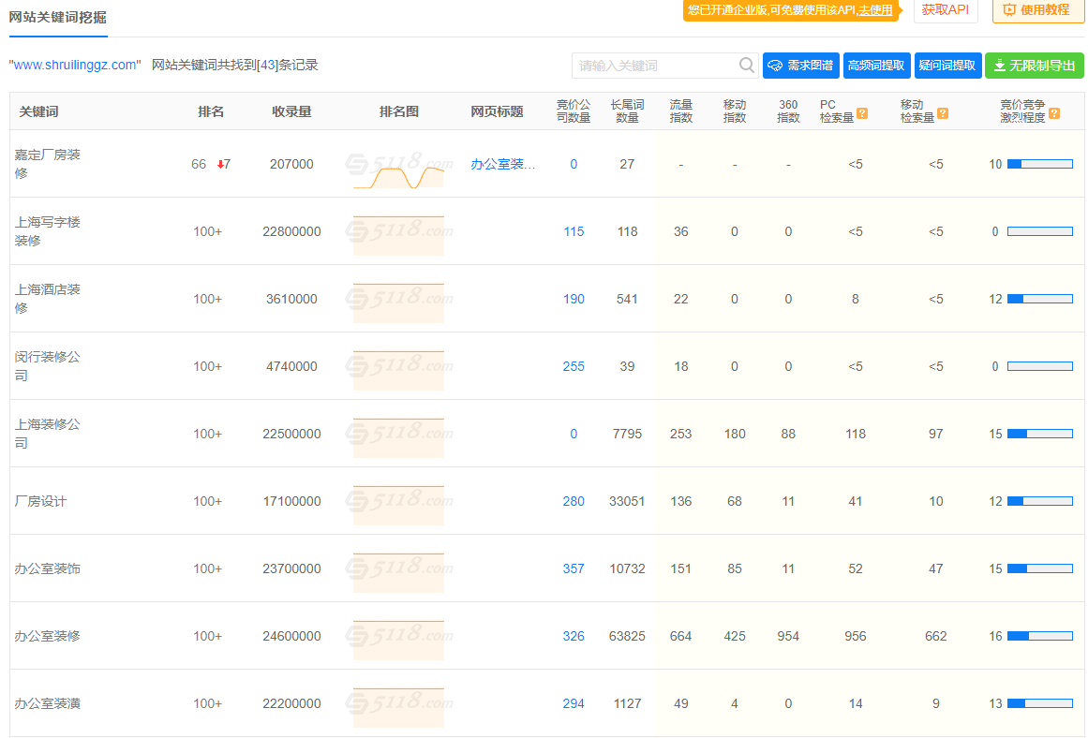Open bidding companies count 255 for 闵行装修公司
The width and height of the screenshot is (1088, 738).
point(574,366)
